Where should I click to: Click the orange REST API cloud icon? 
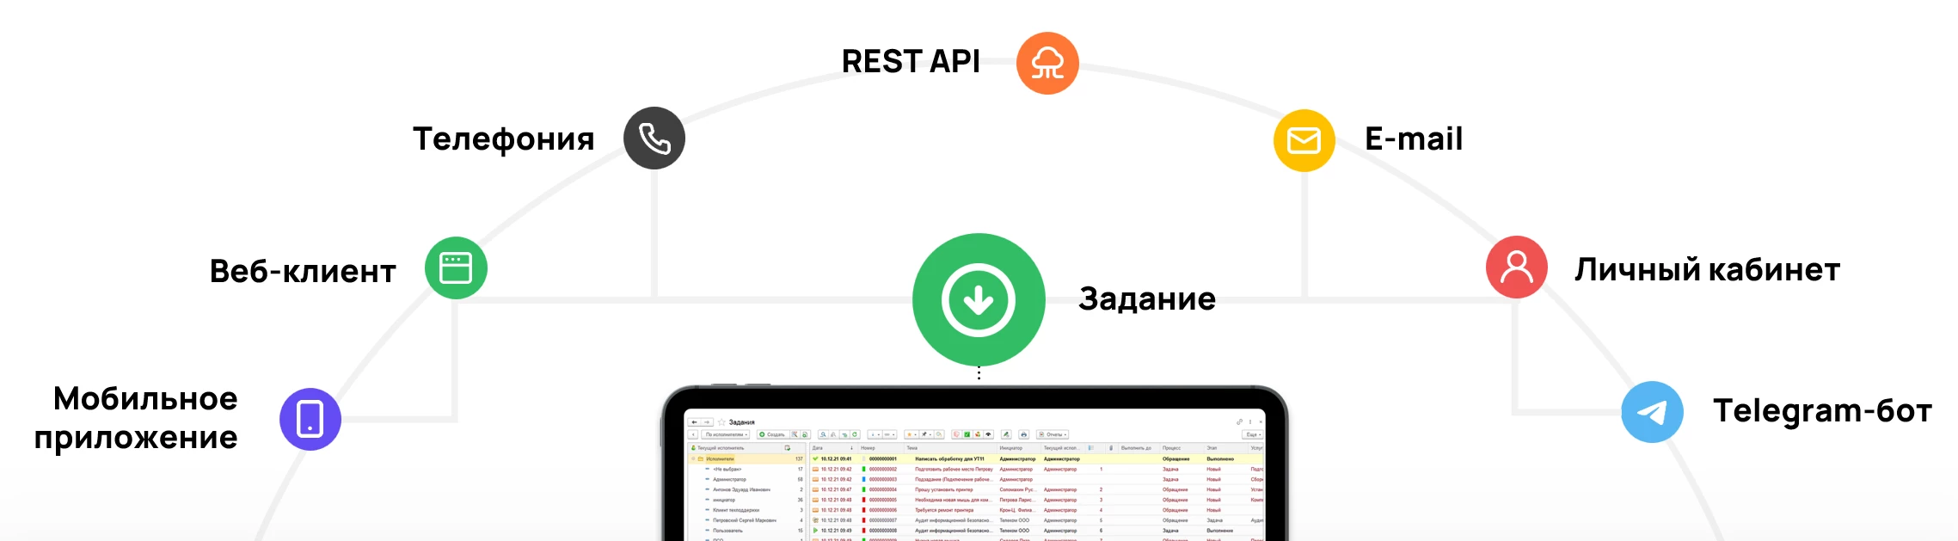click(x=1047, y=64)
